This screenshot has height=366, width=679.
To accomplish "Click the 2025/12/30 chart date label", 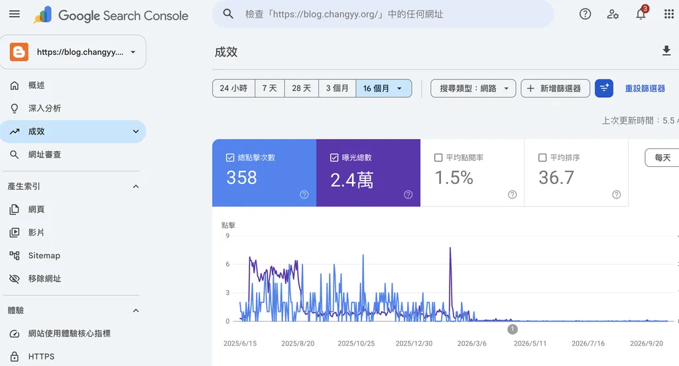I will click(414, 343).
